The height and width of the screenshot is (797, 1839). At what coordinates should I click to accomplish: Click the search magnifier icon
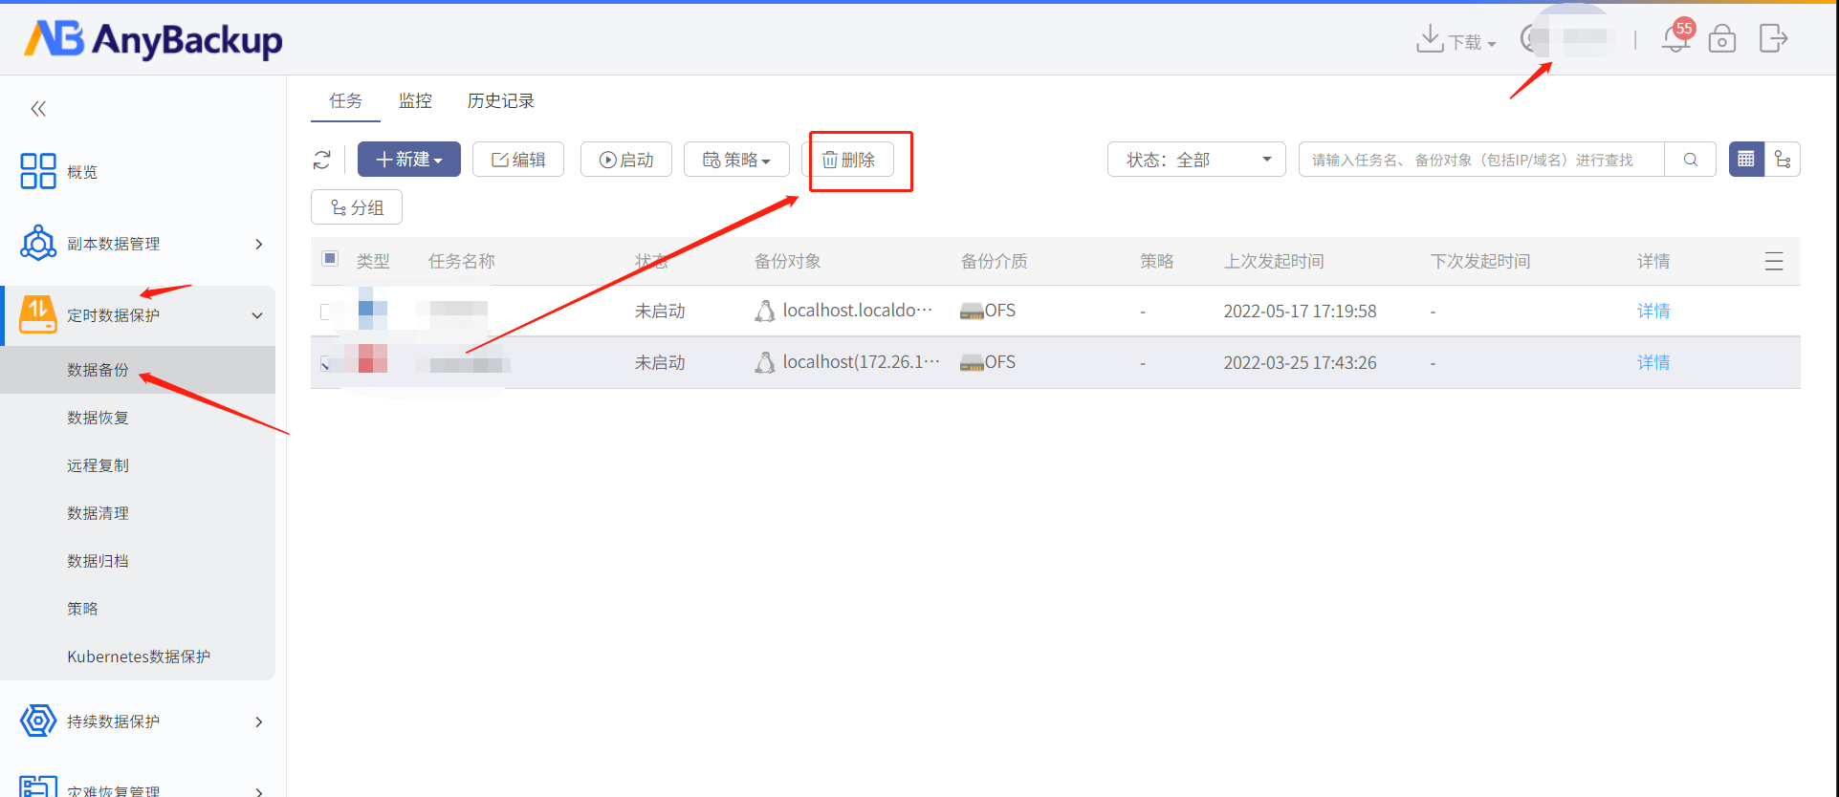pyautogui.click(x=1691, y=160)
